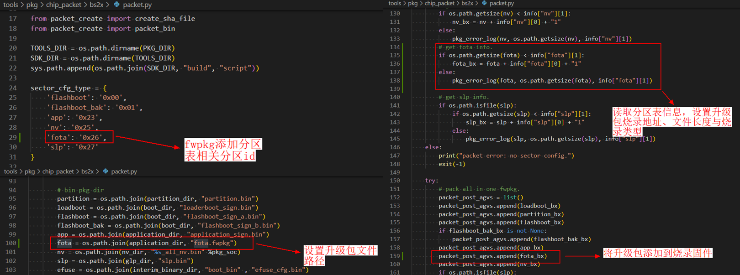Image resolution: width=740 pixels, height=275 pixels.
Task: Open 'bs2x' breadcrumb in right pane
Action: 467,3
